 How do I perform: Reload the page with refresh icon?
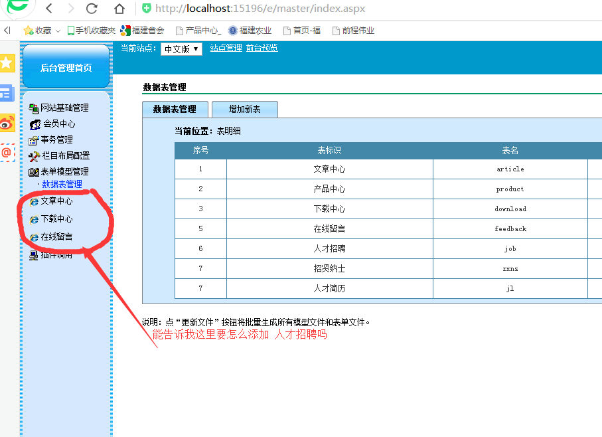[92, 9]
